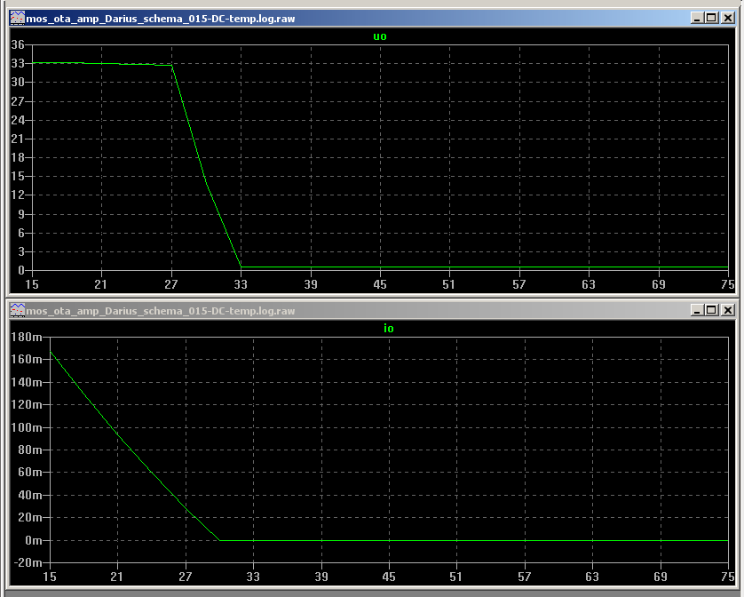Click the '160m' label on the io vertical axis
The width and height of the screenshot is (744, 597).
tap(27, 359)
